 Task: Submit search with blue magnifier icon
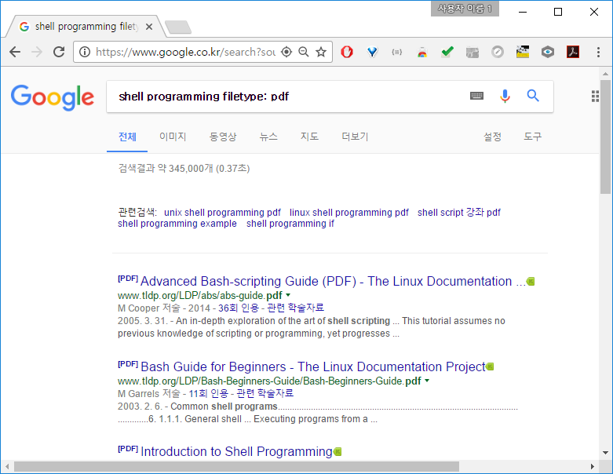tap(533, 96)
